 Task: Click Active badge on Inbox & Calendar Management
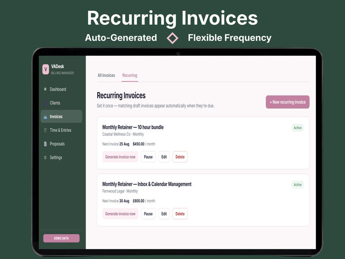(x=298, y=185)
